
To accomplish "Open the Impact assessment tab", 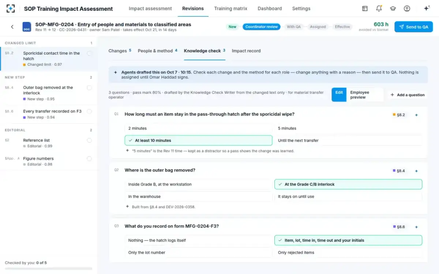I will click(x=150, y=8).
